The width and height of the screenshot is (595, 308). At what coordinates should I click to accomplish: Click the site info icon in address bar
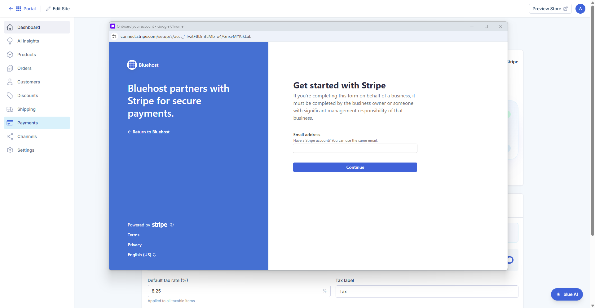click(x=114, y=36)
